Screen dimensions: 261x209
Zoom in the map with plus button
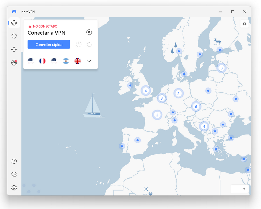tap(244, 189)
